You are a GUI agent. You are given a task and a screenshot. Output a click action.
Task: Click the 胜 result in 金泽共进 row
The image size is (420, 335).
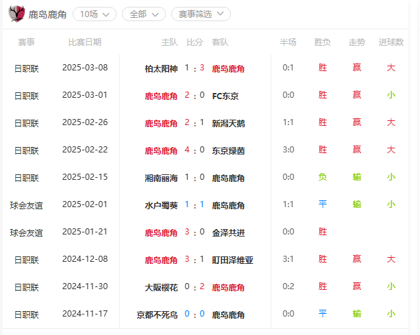323,232
